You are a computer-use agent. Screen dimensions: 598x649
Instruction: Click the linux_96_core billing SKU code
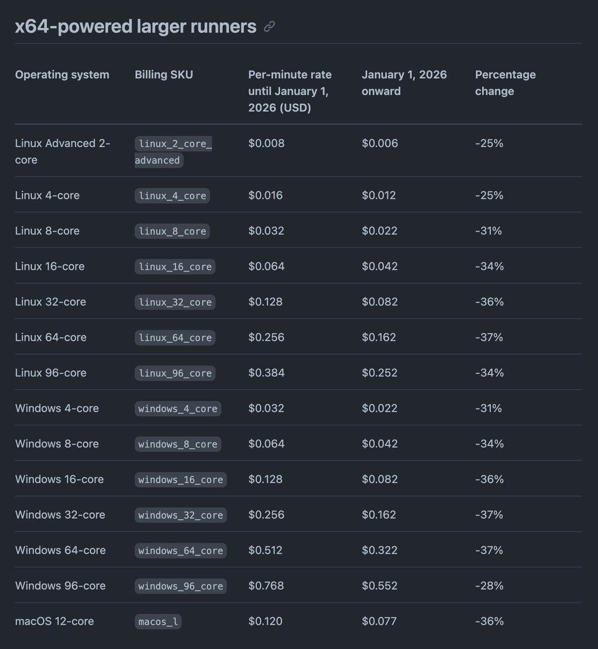pyautogui.click(x=175, y=373)
